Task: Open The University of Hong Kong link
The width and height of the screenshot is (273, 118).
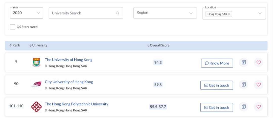Action: click(69, 60)
